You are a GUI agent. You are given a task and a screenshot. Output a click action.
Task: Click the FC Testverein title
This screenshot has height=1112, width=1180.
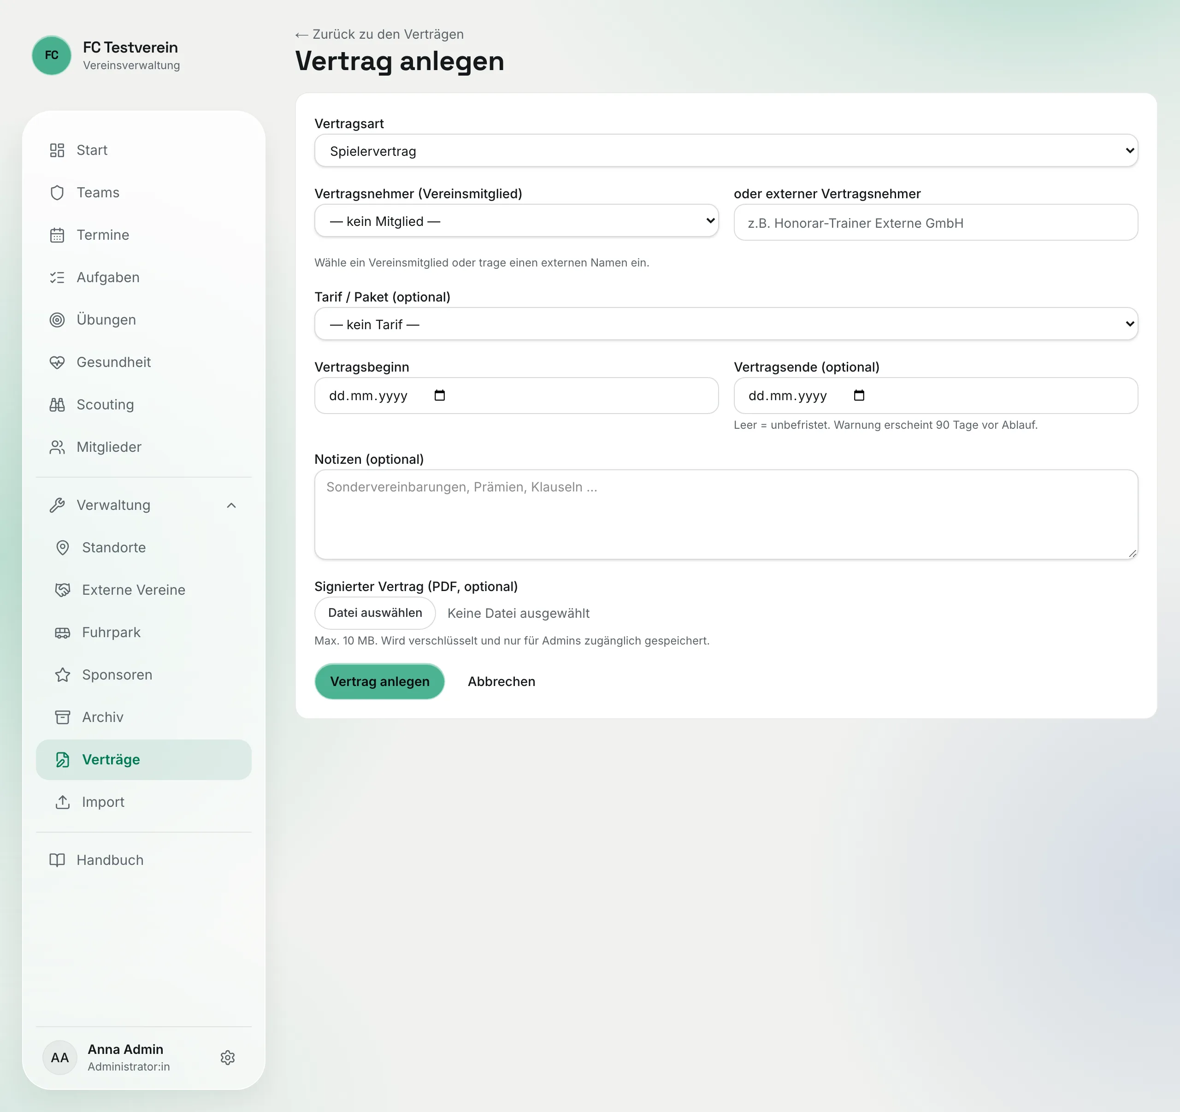(x=130, y=47)
